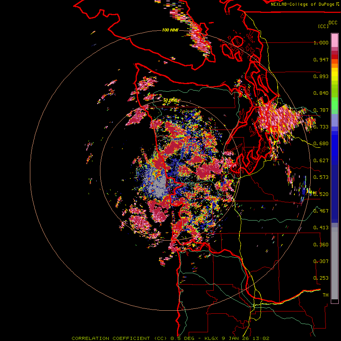Viewport: 341px width, 341px height.
Task: Select the 0.413 scale value
Action: click(321, 228)
